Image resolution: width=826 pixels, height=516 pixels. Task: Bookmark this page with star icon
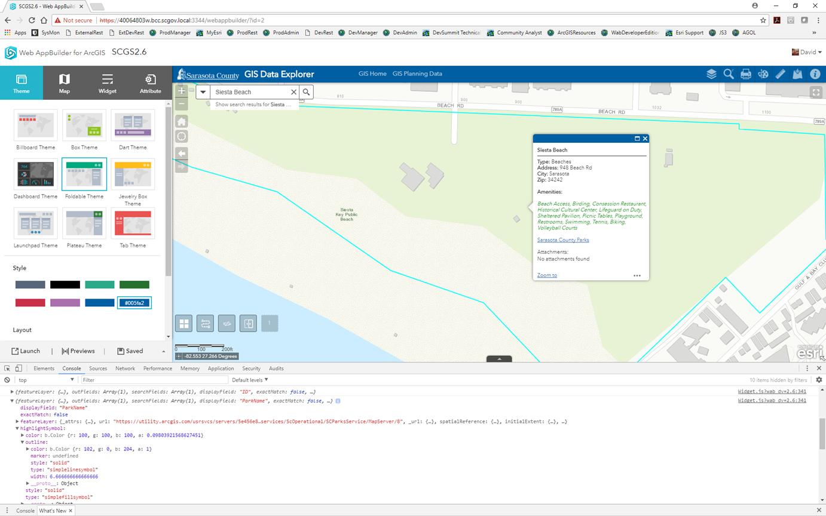763,20
